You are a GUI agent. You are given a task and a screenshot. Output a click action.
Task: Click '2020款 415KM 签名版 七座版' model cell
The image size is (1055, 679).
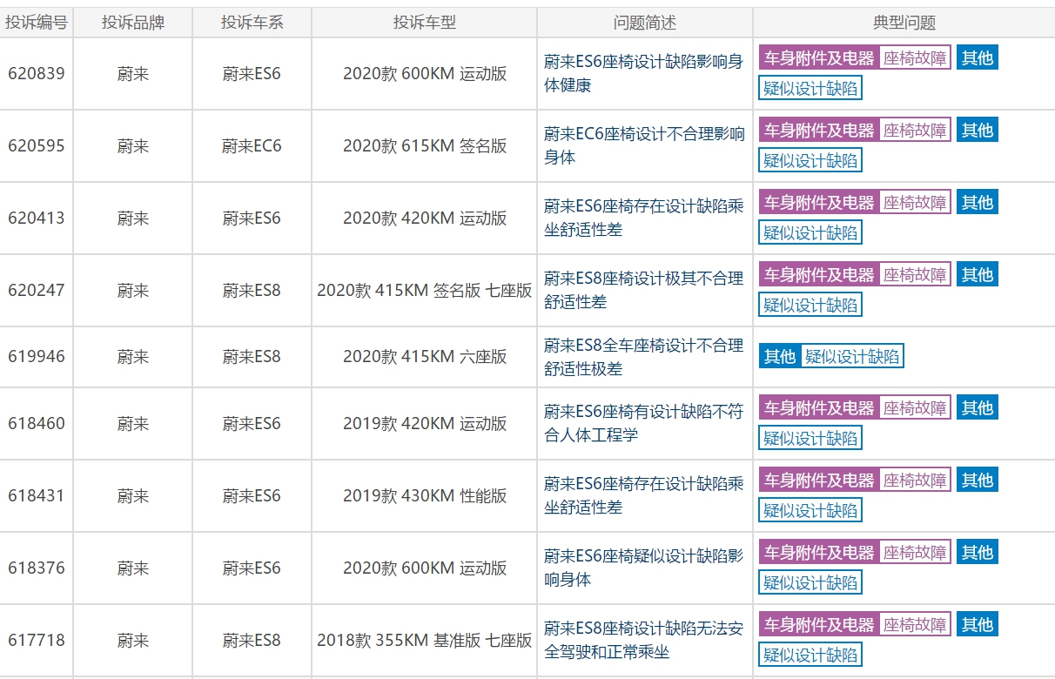(x=425, y=291)
